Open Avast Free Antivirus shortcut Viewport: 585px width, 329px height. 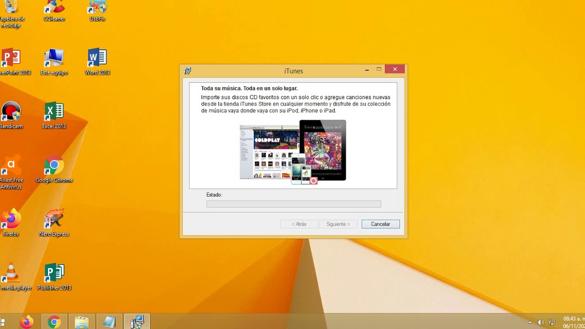(11, 172)
